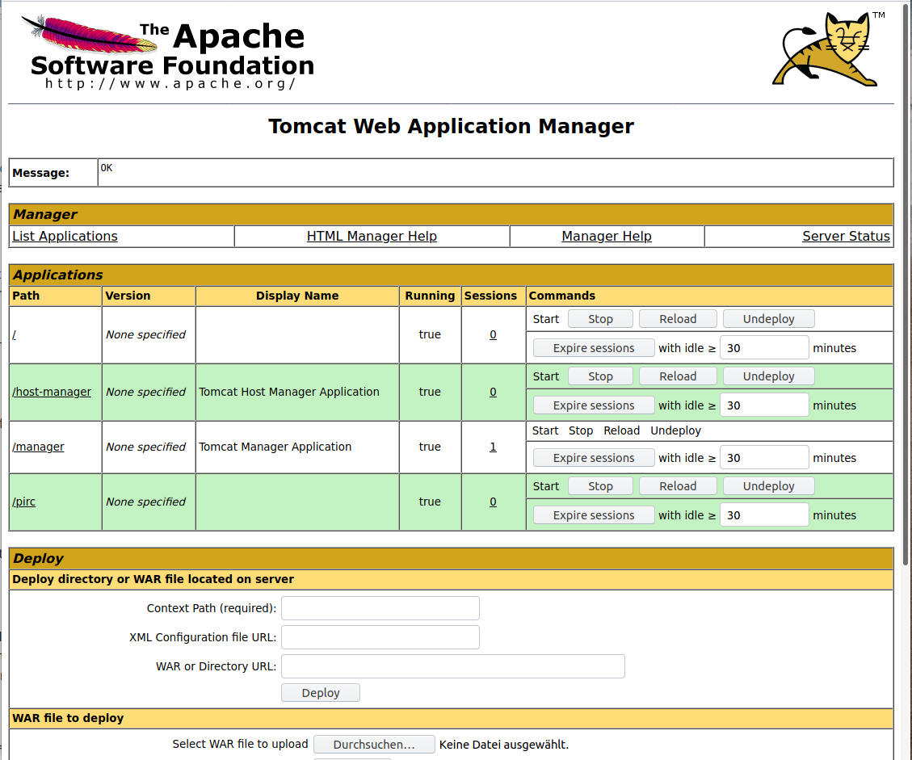Click "Tomcat Manager Application" display name
This screenshot has width=912, height=760.
[275, 447]
